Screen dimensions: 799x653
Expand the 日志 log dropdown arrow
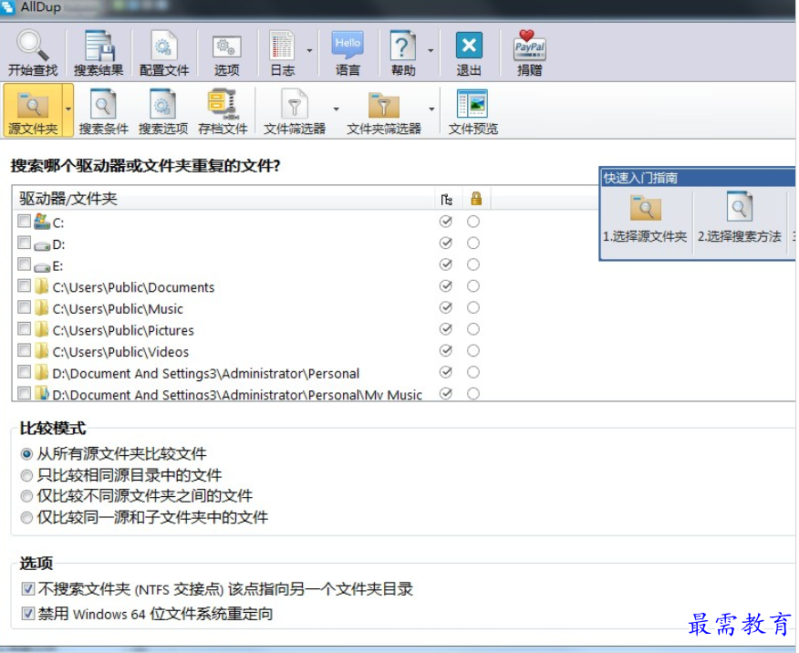[309, 51]
